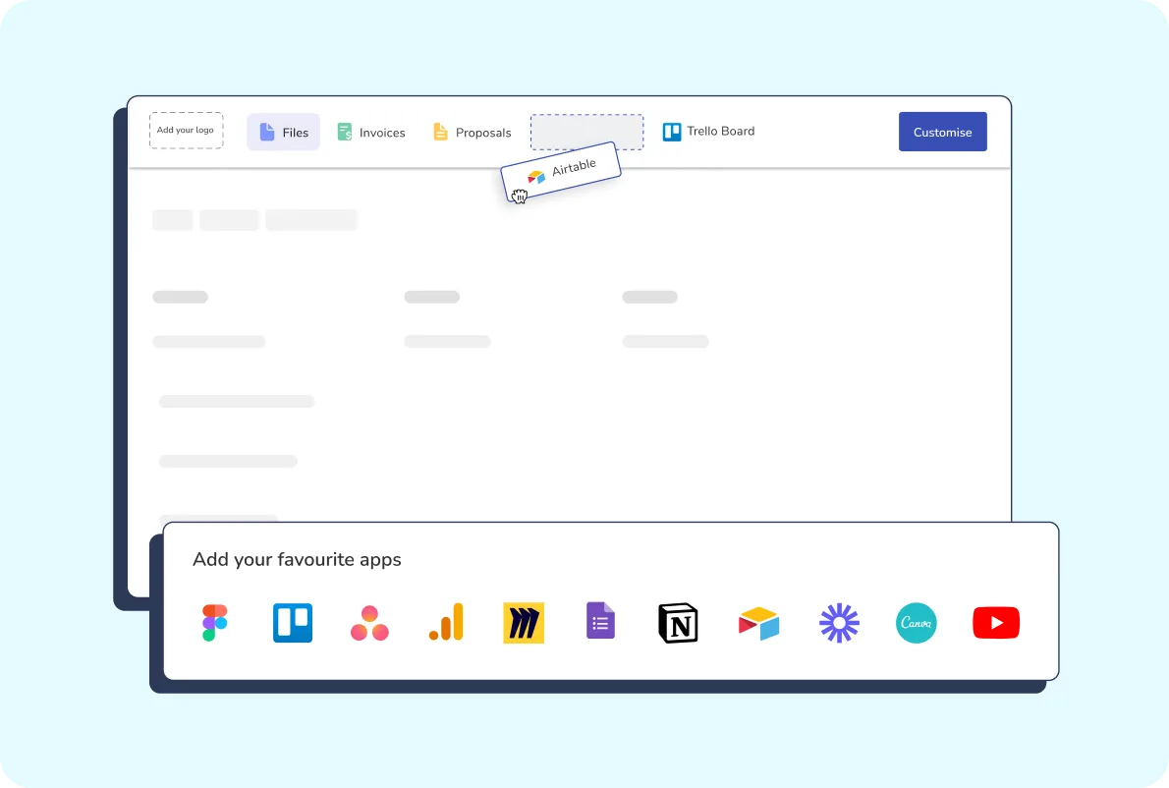Select the purple Google Forms icon
The height and width of the screenshot is (788, 1169).
(600, 620)
